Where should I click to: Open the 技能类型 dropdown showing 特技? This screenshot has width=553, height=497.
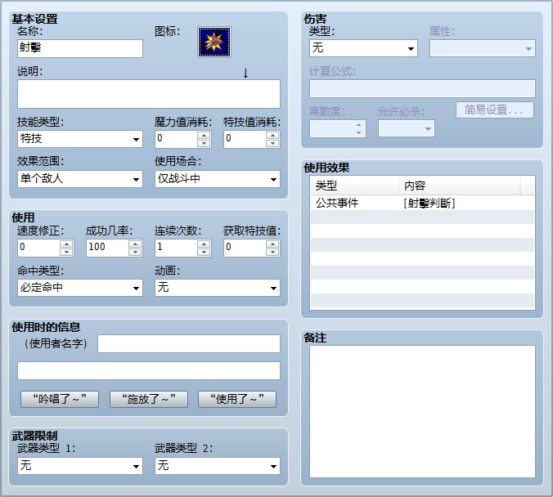coord(80,139)
